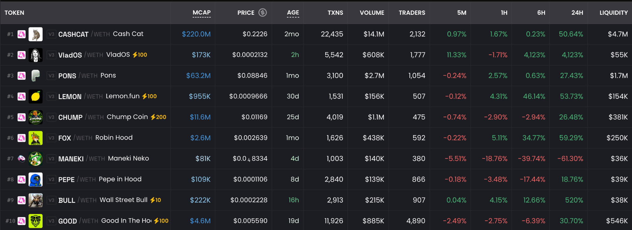Click the Uniswap DEX icon in BULL row
632x230 pixels.
pos(21,200)
